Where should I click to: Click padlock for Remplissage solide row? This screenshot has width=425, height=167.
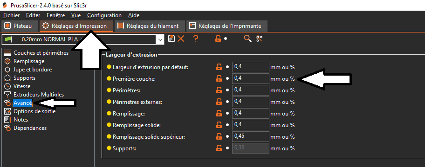219,125
